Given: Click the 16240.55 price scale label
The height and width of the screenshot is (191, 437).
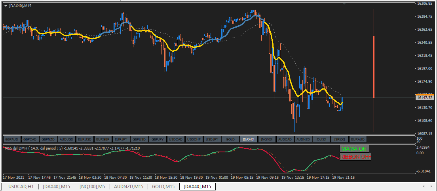Looking at the screenshot, I should [424, 43].
